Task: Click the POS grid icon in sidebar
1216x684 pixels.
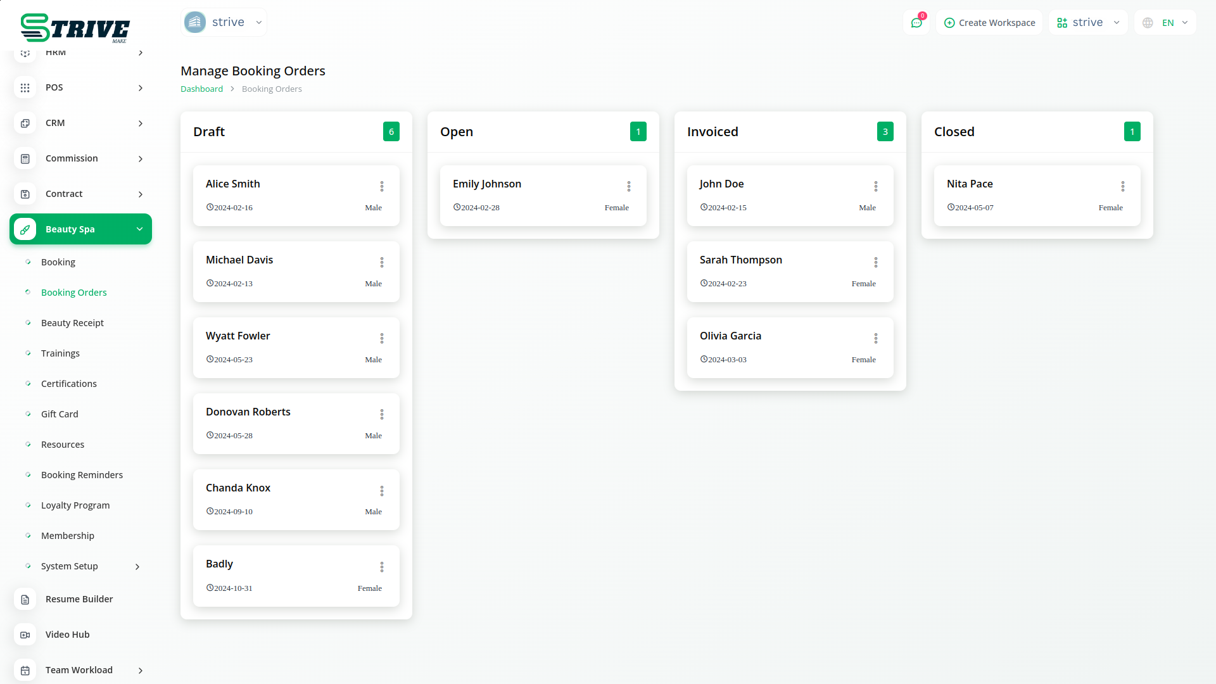Action: pyautogui.click(x=25, y=87)
